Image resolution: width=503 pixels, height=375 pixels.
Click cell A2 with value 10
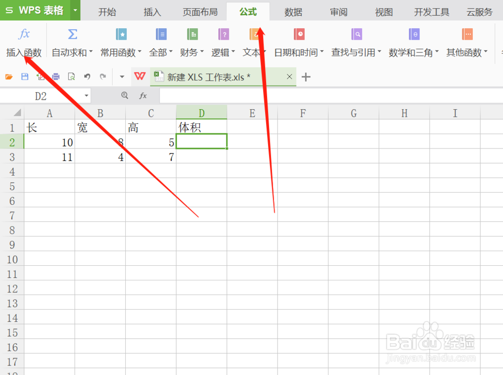pos(49,142)
